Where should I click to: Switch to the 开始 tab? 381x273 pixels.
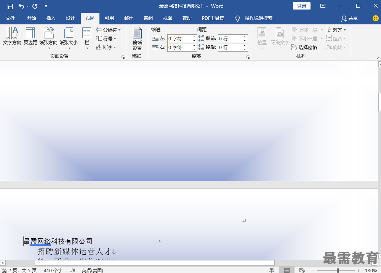click(31, 18)
